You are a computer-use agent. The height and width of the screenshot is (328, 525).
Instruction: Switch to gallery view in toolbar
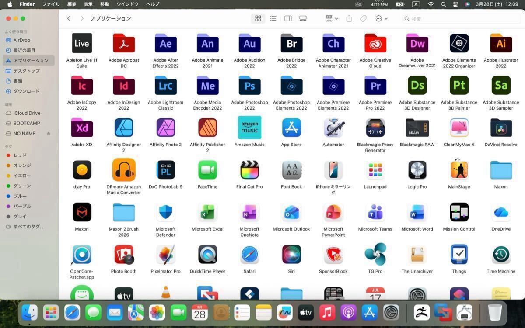303,18
